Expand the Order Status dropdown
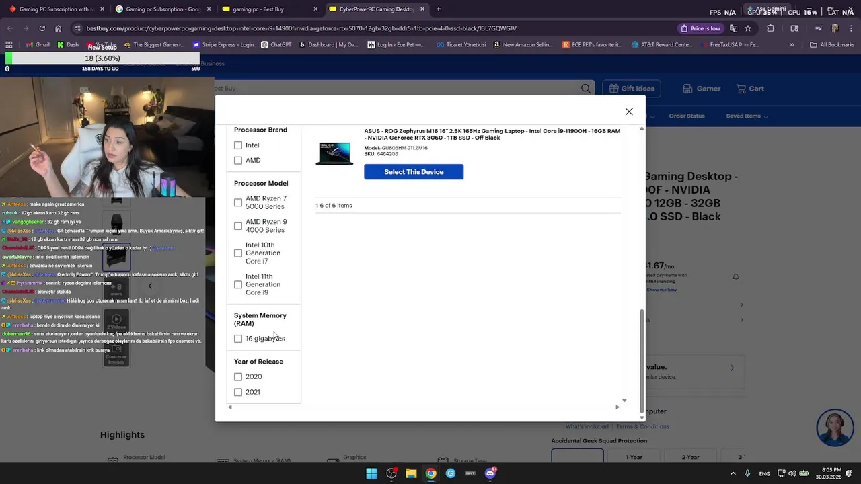The width and height of the screenshot is (861, 484). [687, 116]
